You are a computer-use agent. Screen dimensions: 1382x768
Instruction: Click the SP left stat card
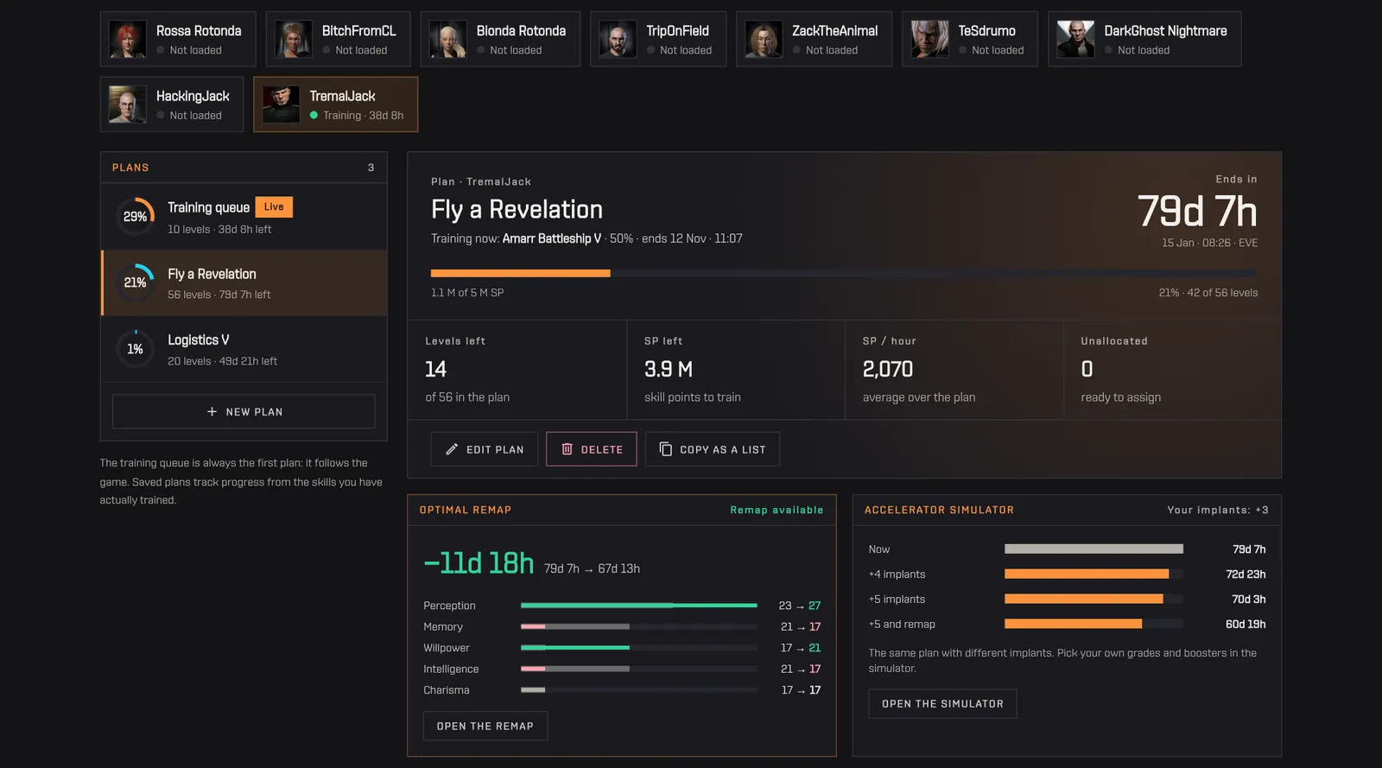736,371
